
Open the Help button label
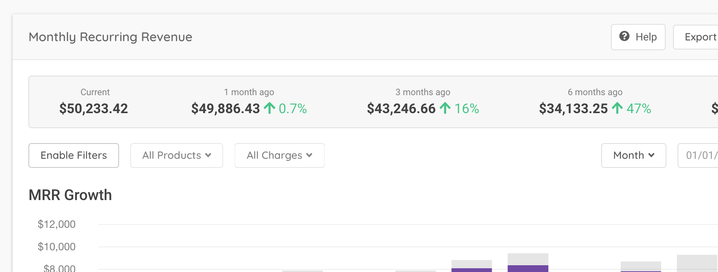tap(646, 37)
